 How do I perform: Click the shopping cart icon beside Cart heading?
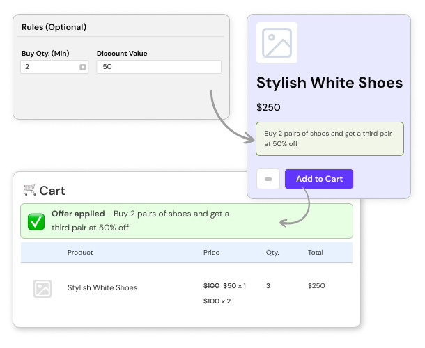coord(29,189)
